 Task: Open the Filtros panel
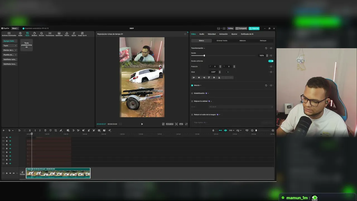(x=67, y=34)
